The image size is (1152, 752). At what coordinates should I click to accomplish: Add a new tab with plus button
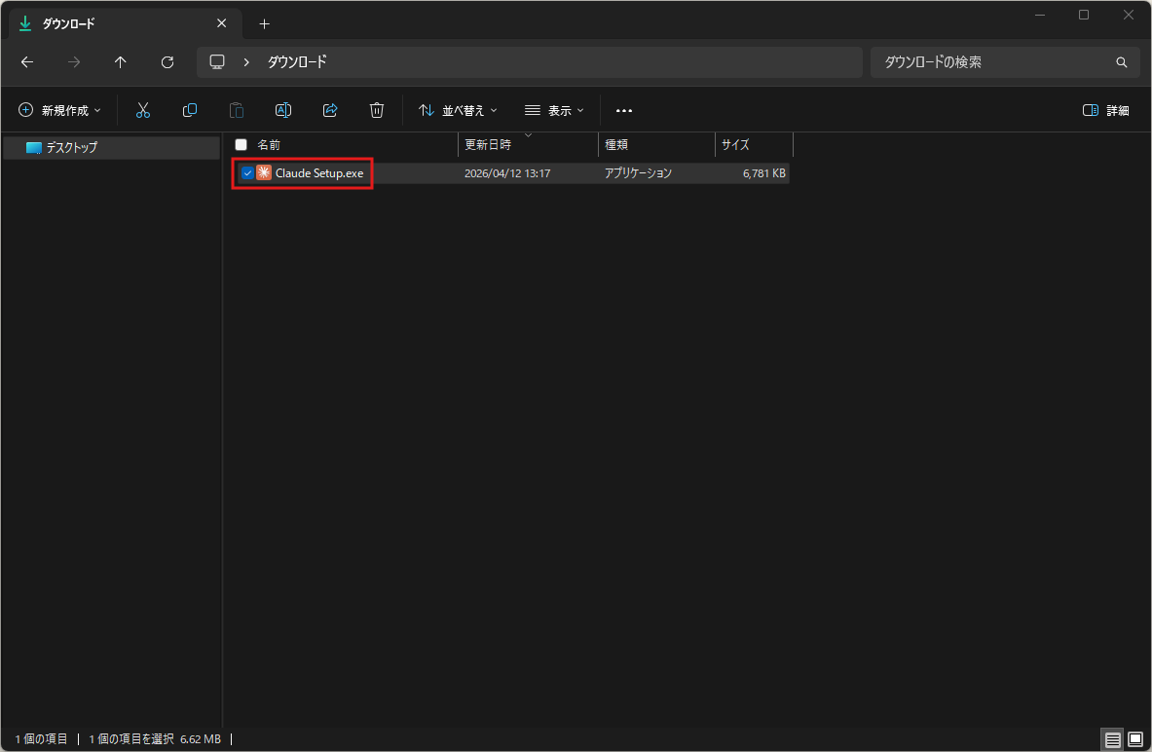pos(264,23)
